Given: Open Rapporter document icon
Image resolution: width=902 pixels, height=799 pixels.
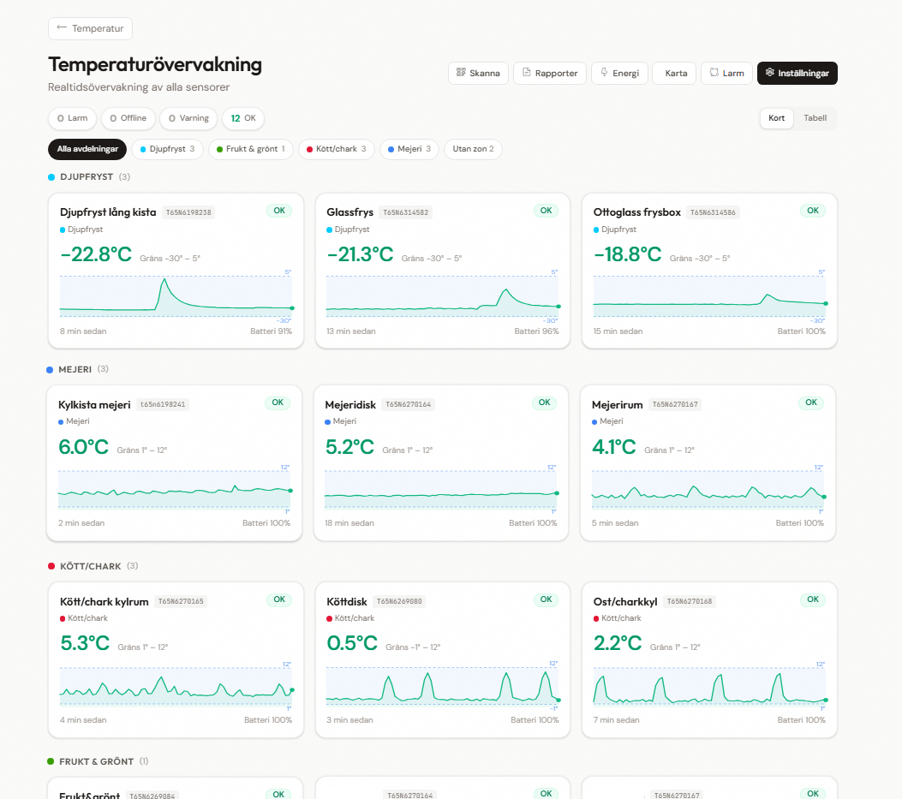Looking at the screenshot, I should tap(526, 73).
